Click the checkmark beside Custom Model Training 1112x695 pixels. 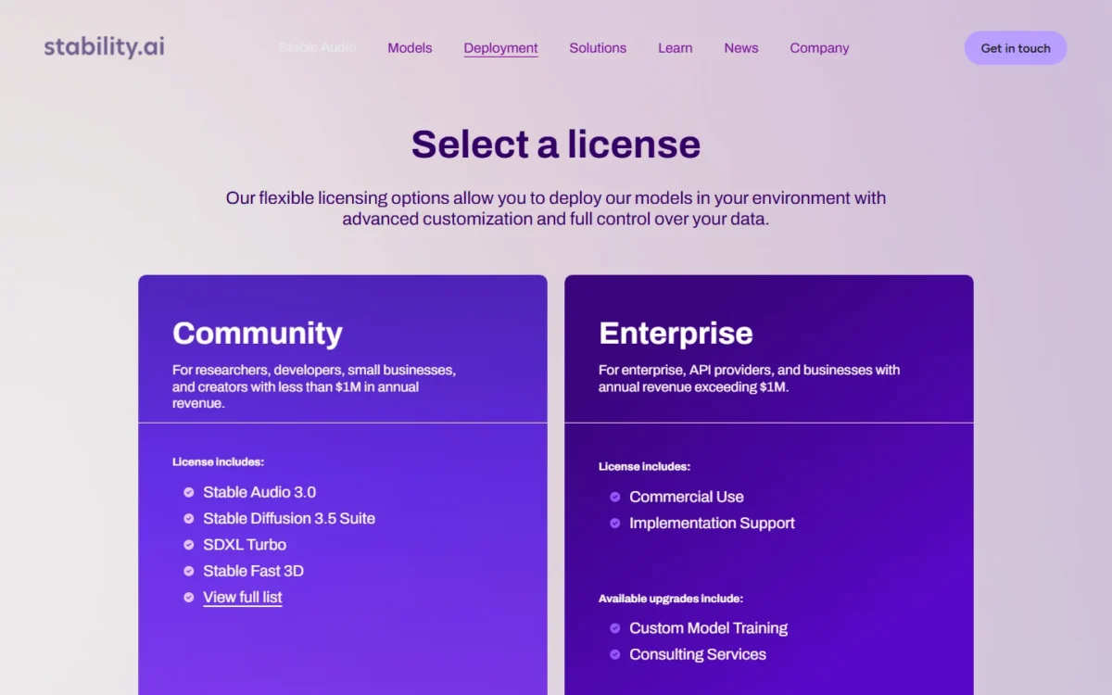coord(615,628)
